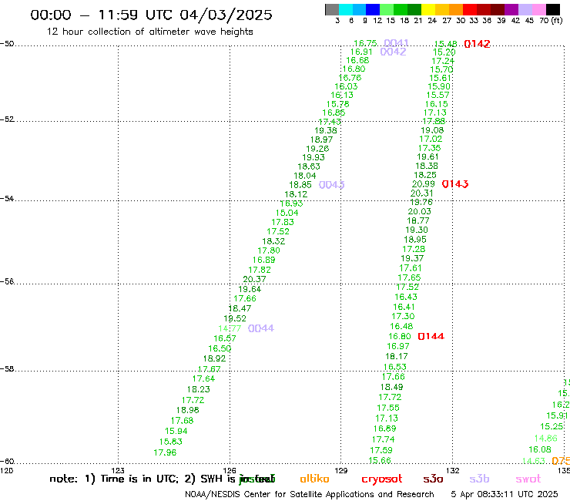Select the yellow swatch in the legend
The image size is (570, 501).
[x=428, y=9]
